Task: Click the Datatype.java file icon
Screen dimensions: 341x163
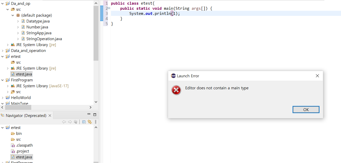Action: (x=23, y=21)
